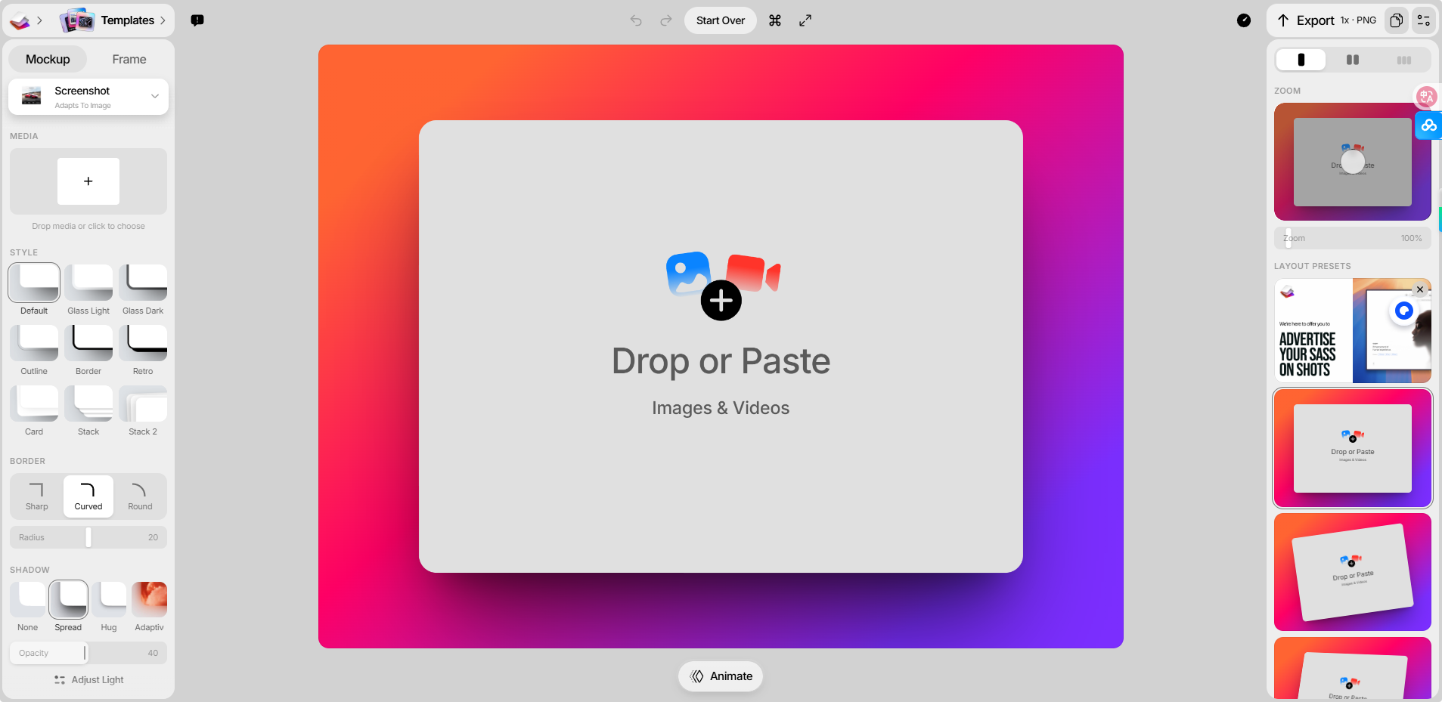Viewport: 1442px width, 702px height.
Task: Click Drop media or click to choose text
Action: (88, 226)
